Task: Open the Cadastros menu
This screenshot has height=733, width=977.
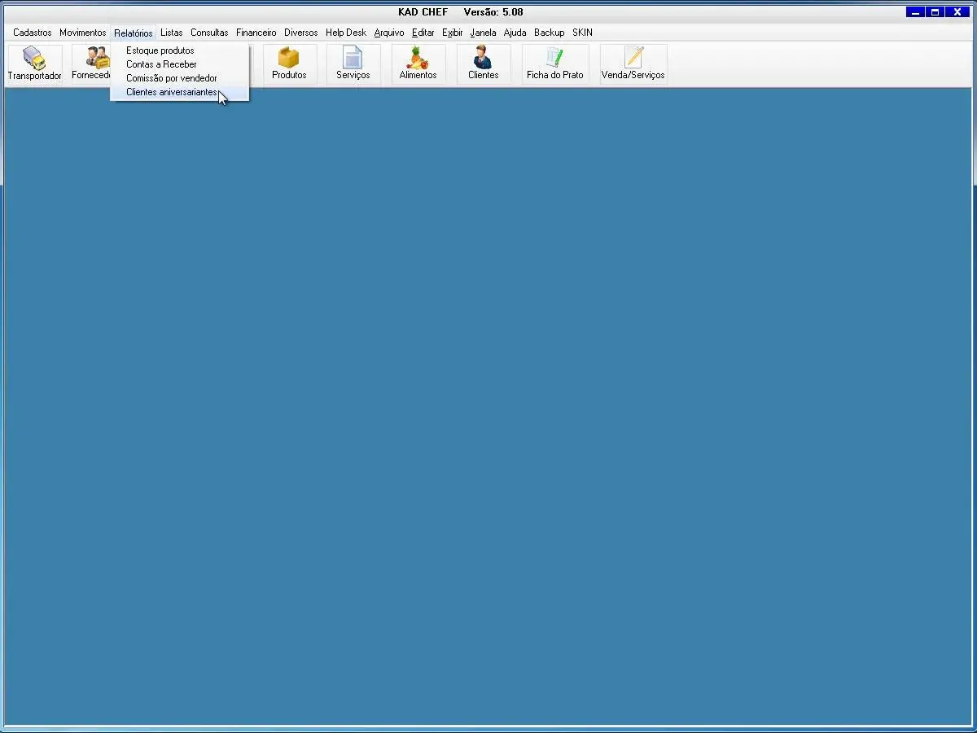Action: (x=33, y=33)
